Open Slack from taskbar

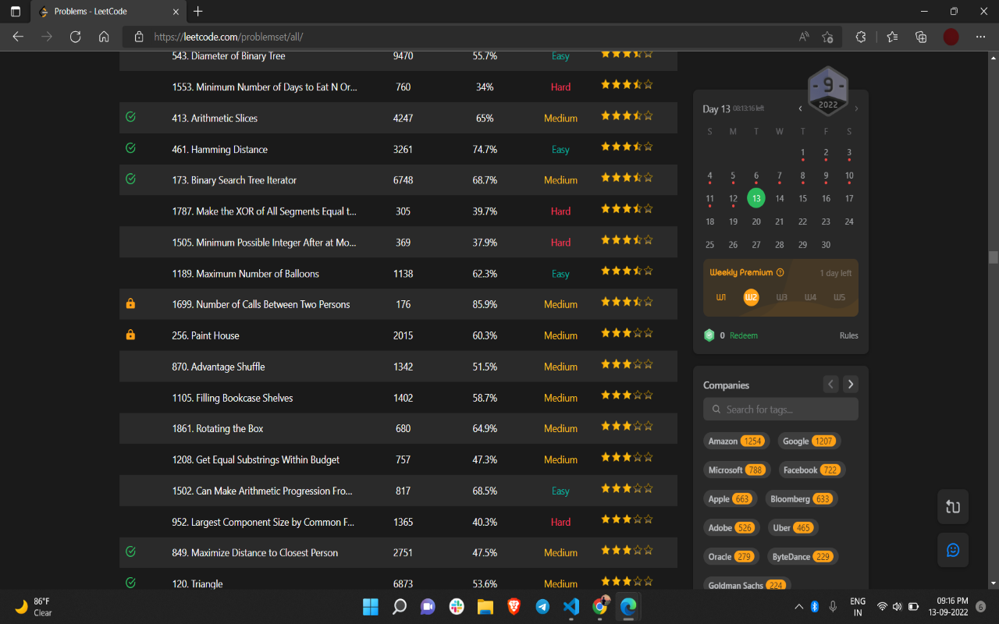coord(457,606)
